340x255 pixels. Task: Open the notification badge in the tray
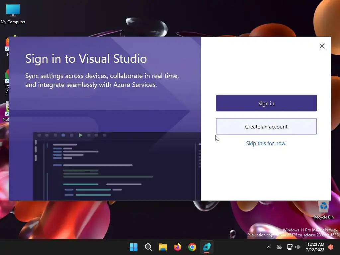pos(331,247)
